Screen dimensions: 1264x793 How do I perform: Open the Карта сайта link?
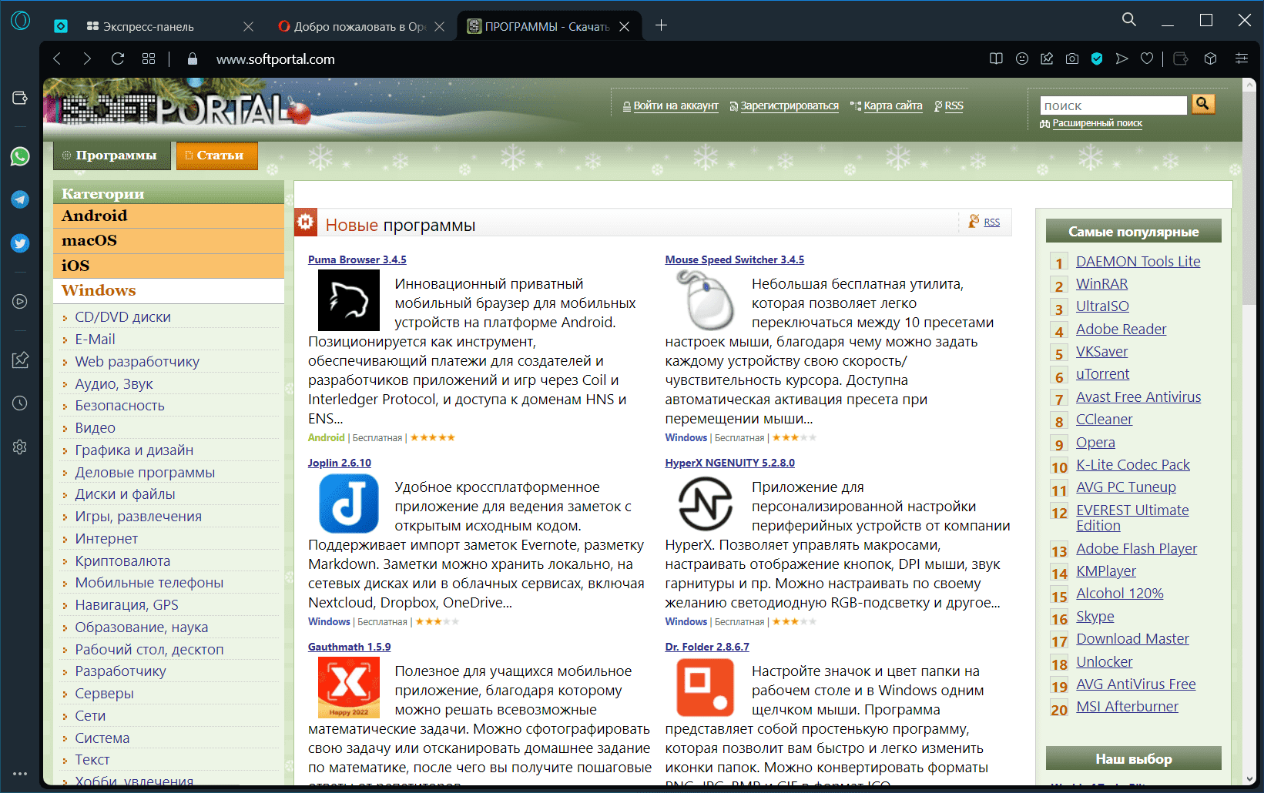click(893, 105)
